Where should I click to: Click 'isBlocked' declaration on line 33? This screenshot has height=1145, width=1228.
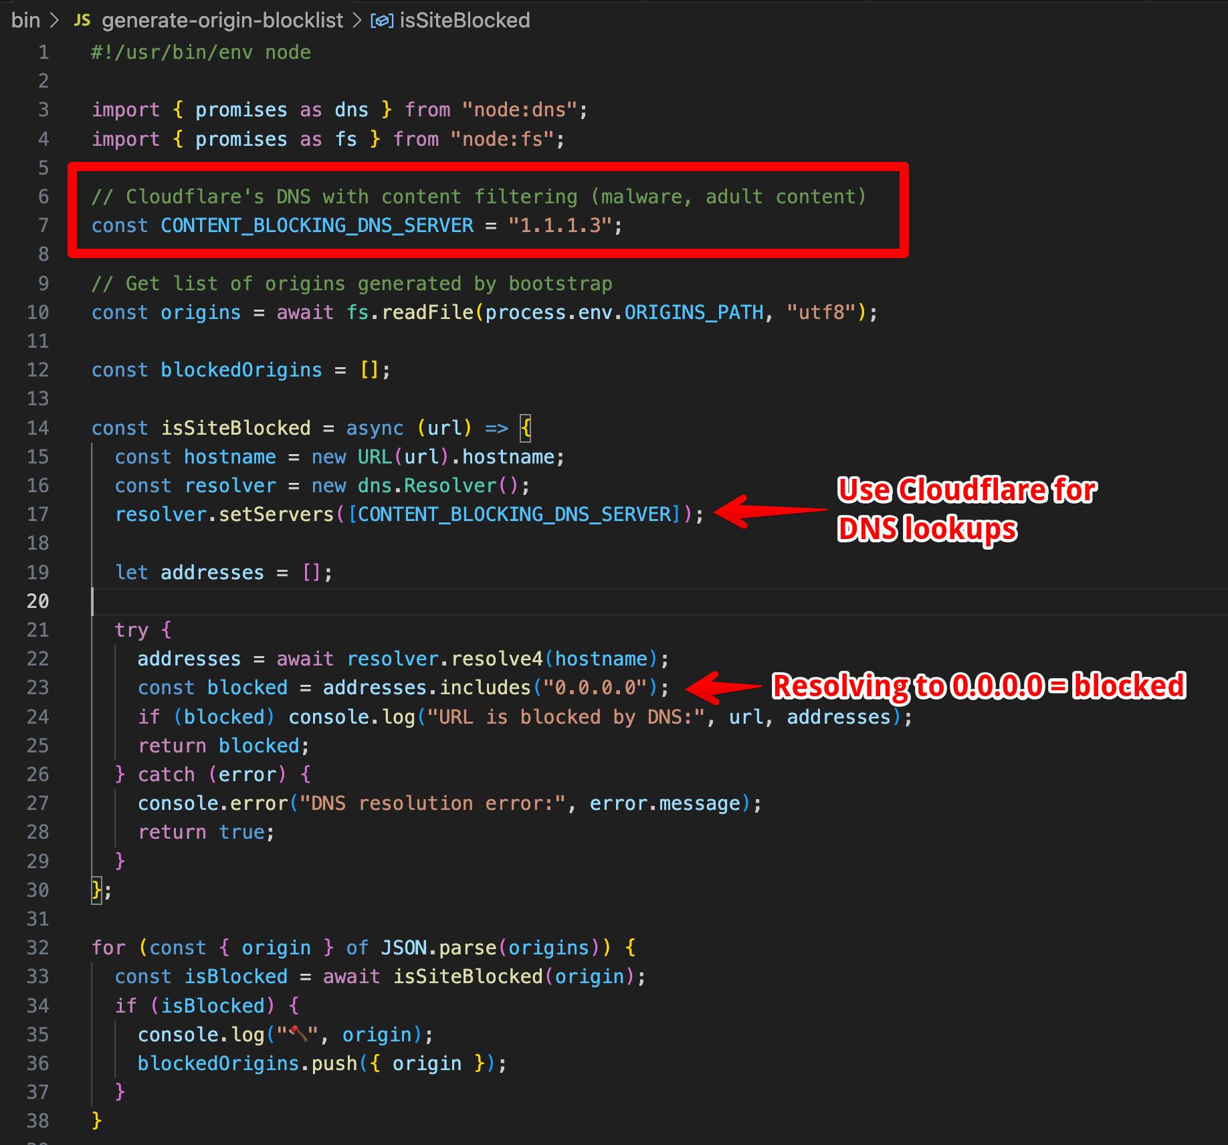tap(236, 976)
